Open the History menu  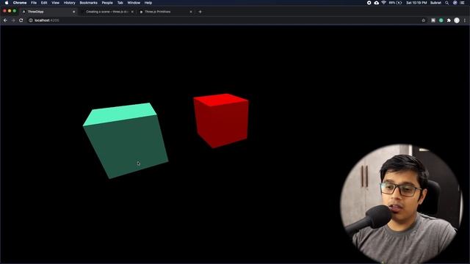pyautogui.click(x=69, y=3)
